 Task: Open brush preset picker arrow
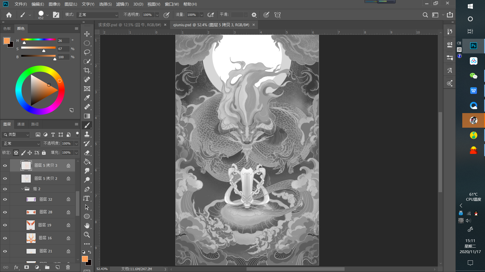(x=47, y=15)
